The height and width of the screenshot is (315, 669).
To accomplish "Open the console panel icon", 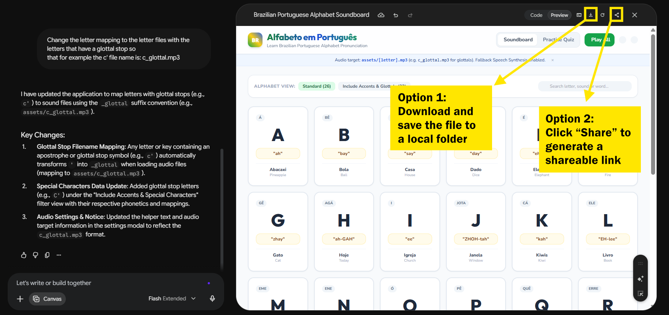I will (579, 15).
